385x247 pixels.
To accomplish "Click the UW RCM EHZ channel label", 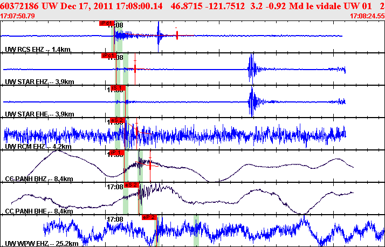I will 39,147.
